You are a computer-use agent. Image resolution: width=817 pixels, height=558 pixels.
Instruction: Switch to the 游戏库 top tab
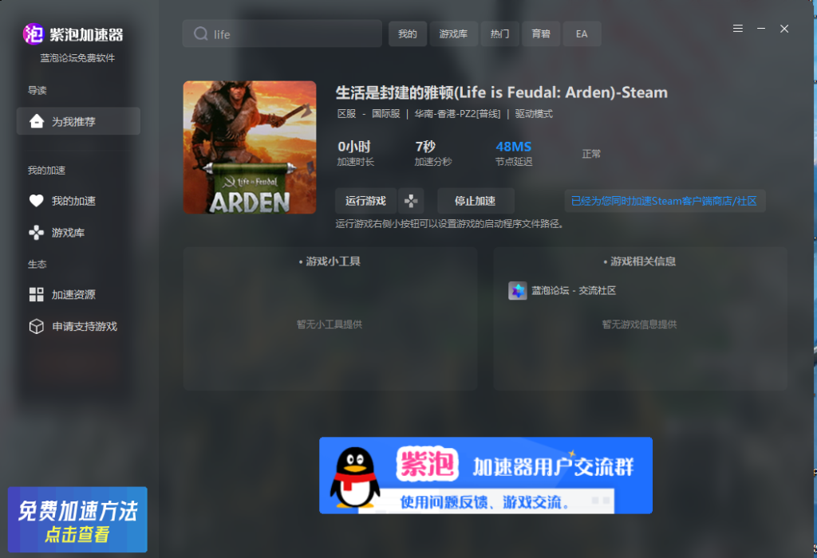(453, 33)
